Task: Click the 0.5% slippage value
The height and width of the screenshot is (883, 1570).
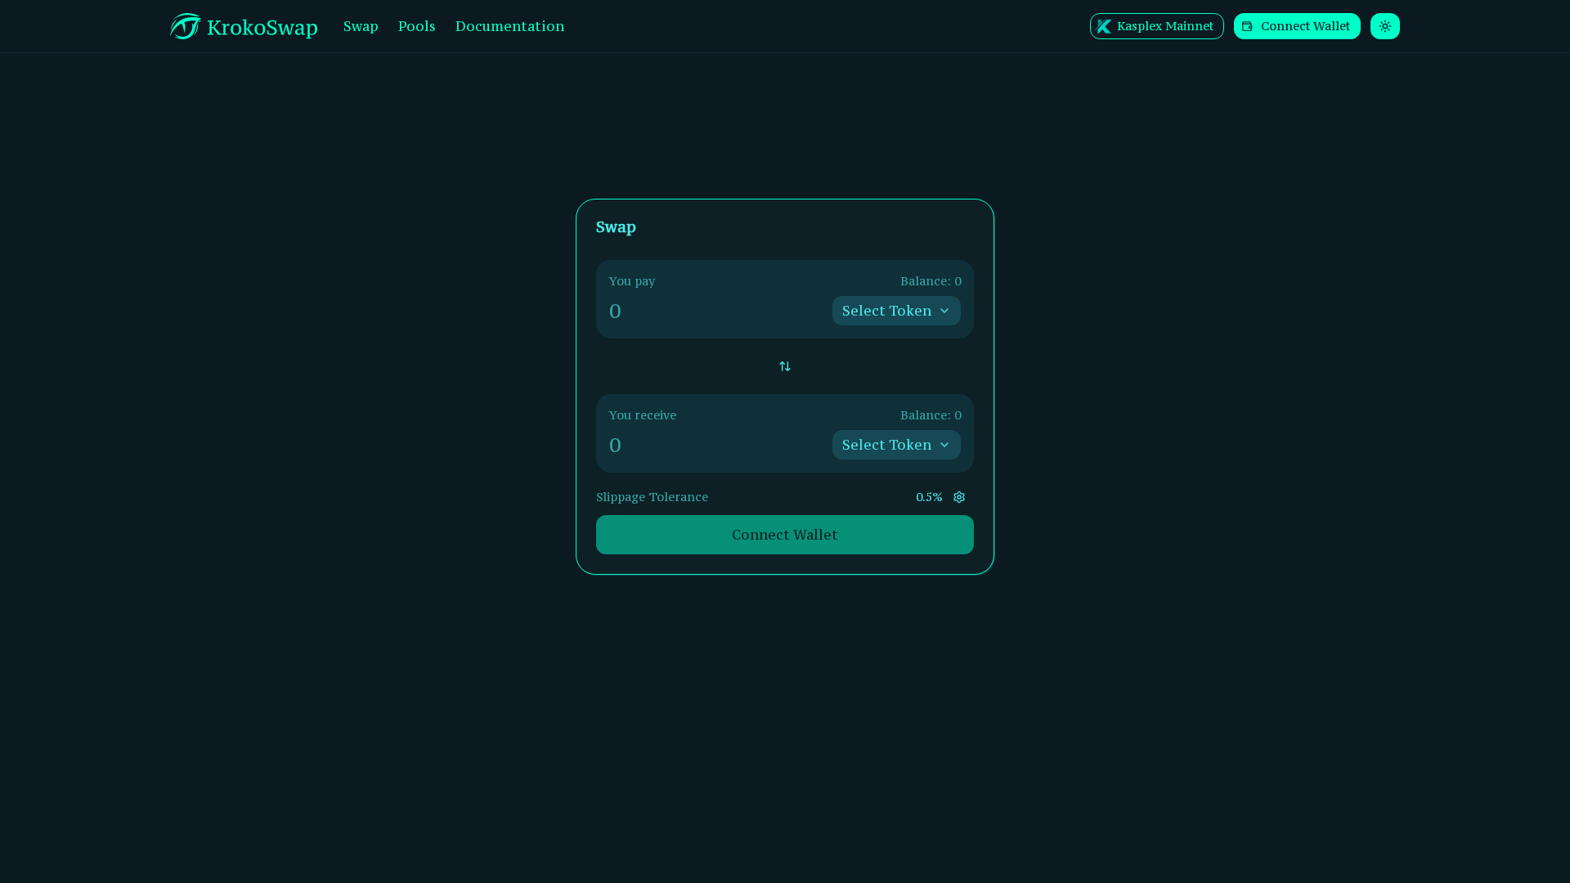Action: tap(929, 497)
